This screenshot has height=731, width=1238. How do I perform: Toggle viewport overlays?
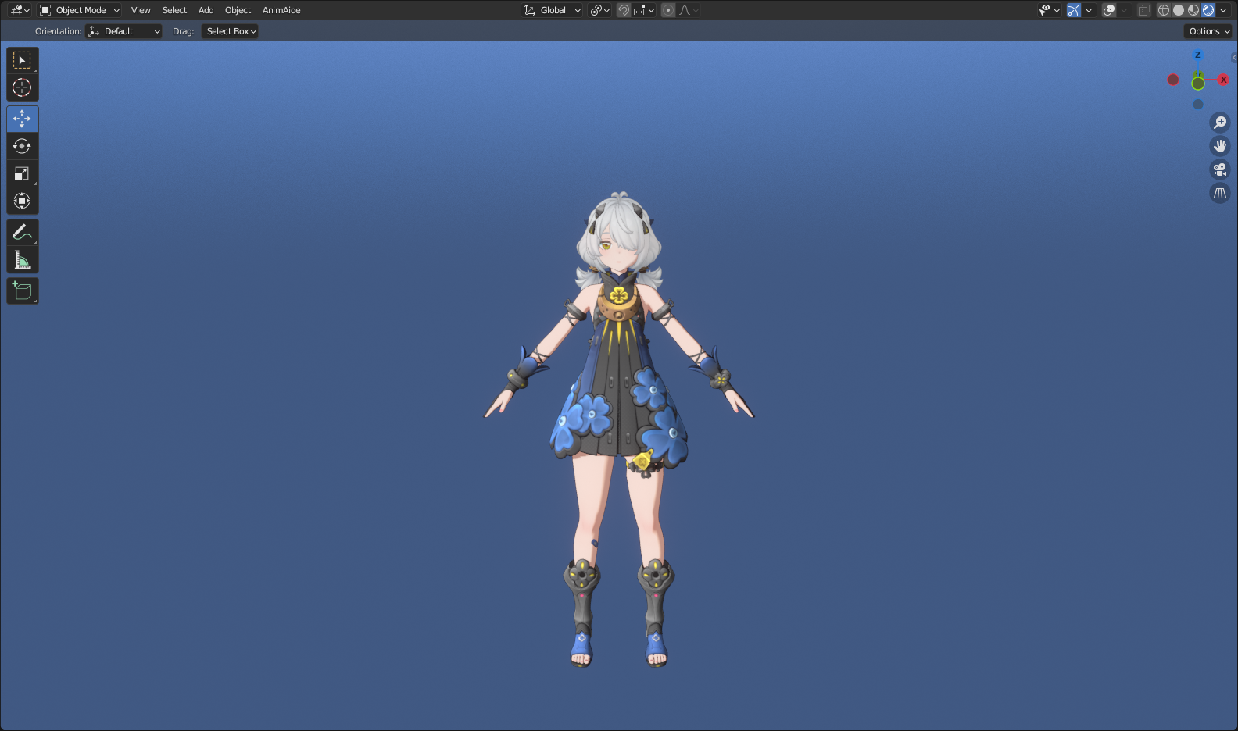coord(1108,10)
